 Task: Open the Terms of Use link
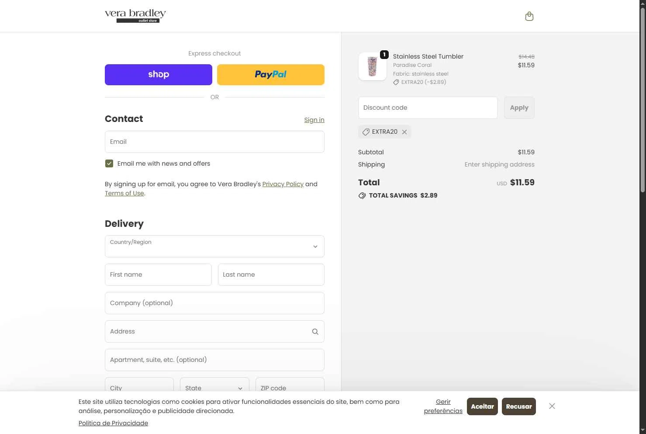[124, 193]
